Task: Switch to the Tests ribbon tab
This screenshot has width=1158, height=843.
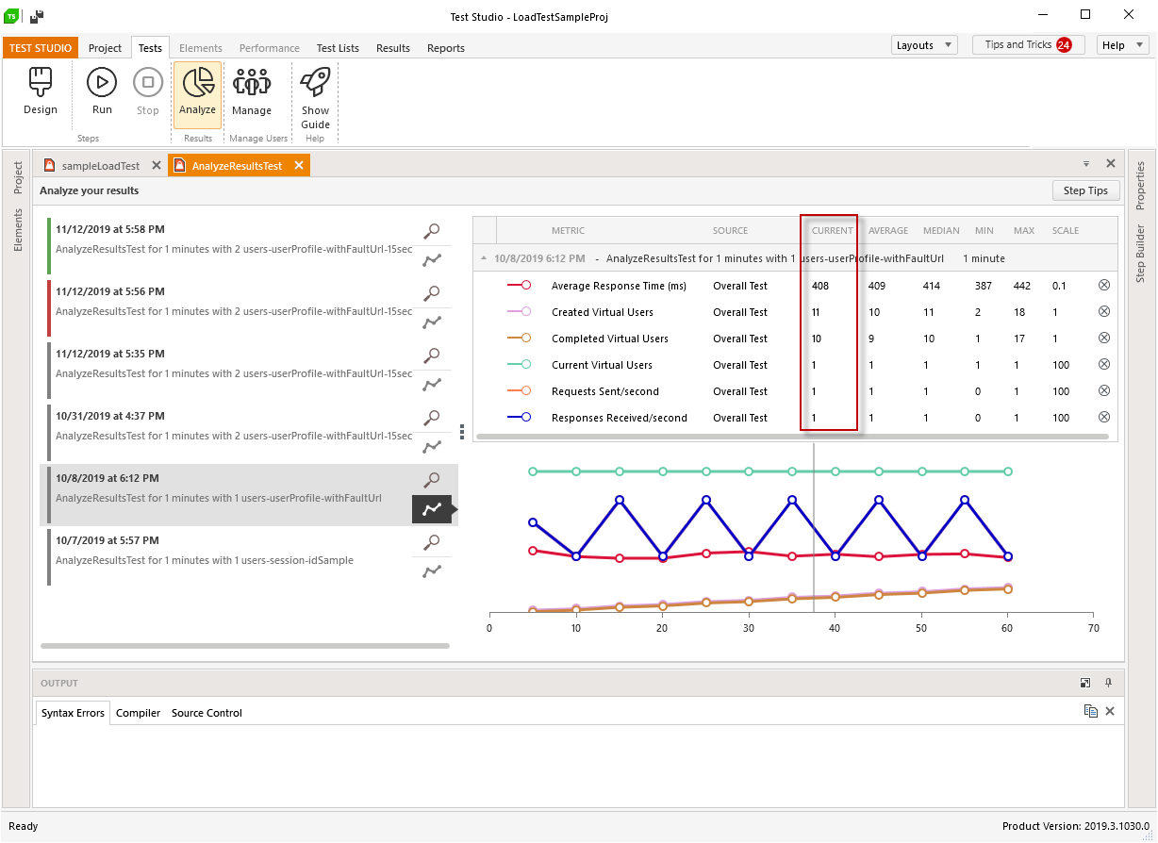Action: point(150,48)
